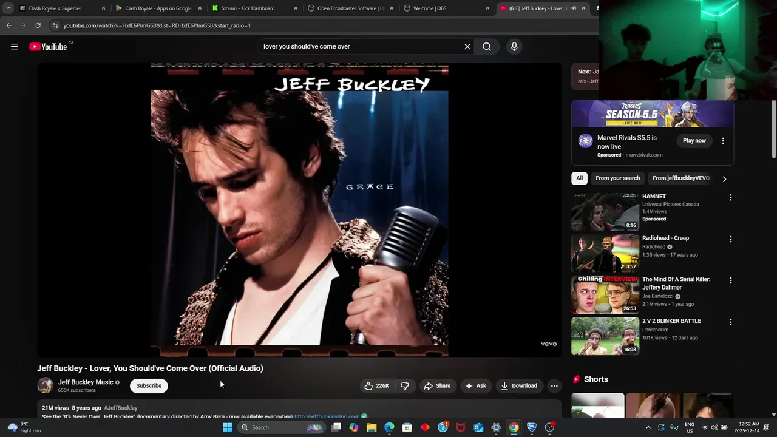The width and height of the screenshot is (777, 437).
Task: Open the more actions ellipsis under video
Action: pos(554,386)
